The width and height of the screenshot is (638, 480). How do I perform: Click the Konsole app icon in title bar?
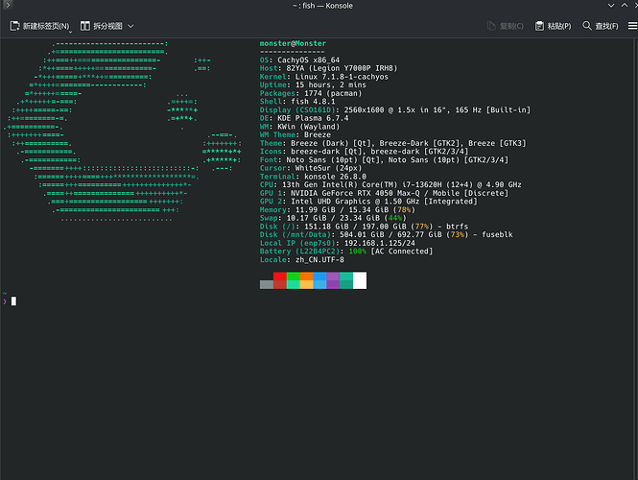tap(8, 5)
